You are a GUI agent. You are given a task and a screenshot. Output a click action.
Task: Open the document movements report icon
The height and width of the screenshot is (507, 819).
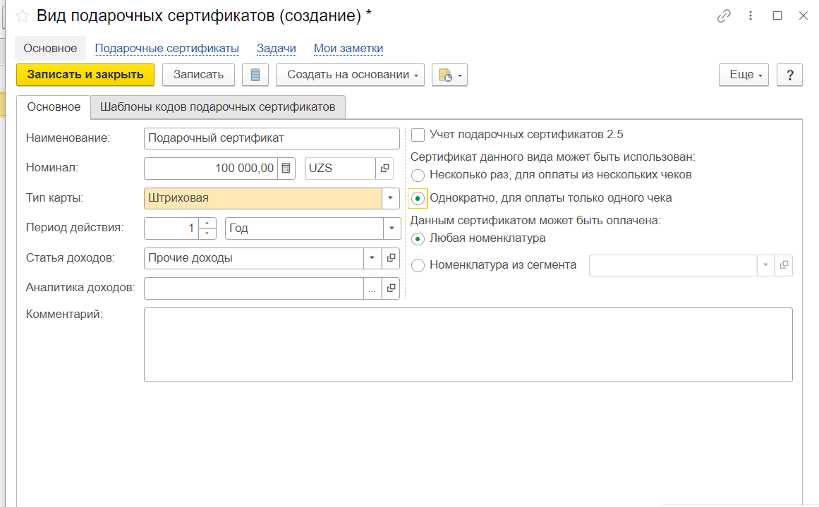[255, 75]
